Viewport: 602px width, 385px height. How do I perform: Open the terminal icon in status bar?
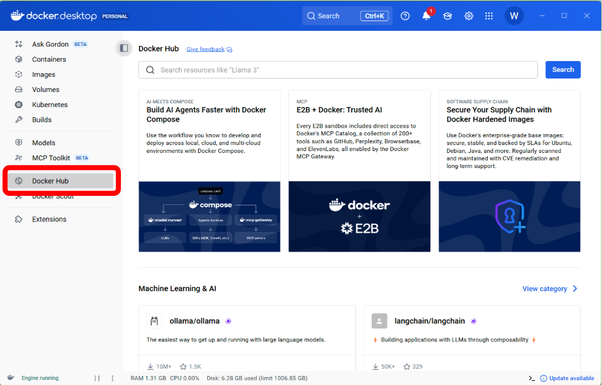[532, 378]
